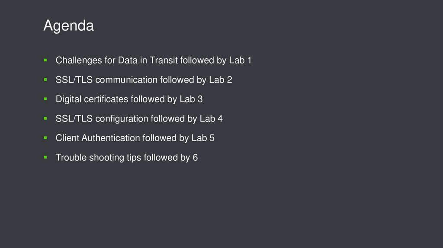Click green bullet beside Trouble shooting tips line
The image size is (443, 248).
tap(45, 157)
